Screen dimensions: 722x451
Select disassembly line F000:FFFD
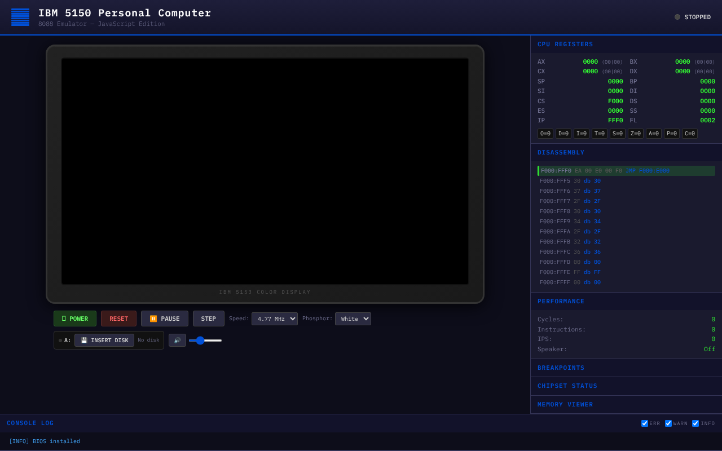[x=626, y=262]
